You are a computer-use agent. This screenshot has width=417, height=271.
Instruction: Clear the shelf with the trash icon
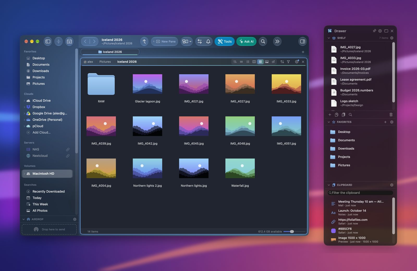(391, 115)
